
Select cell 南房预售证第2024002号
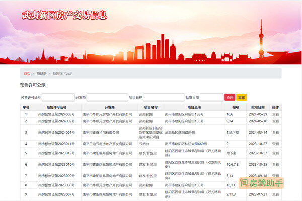[56, 121]
